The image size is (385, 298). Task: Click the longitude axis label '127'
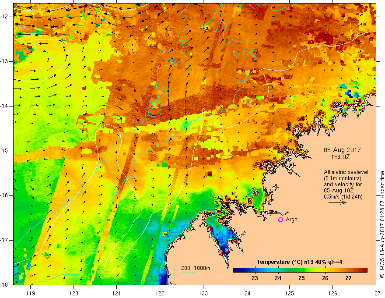(376, 293)
